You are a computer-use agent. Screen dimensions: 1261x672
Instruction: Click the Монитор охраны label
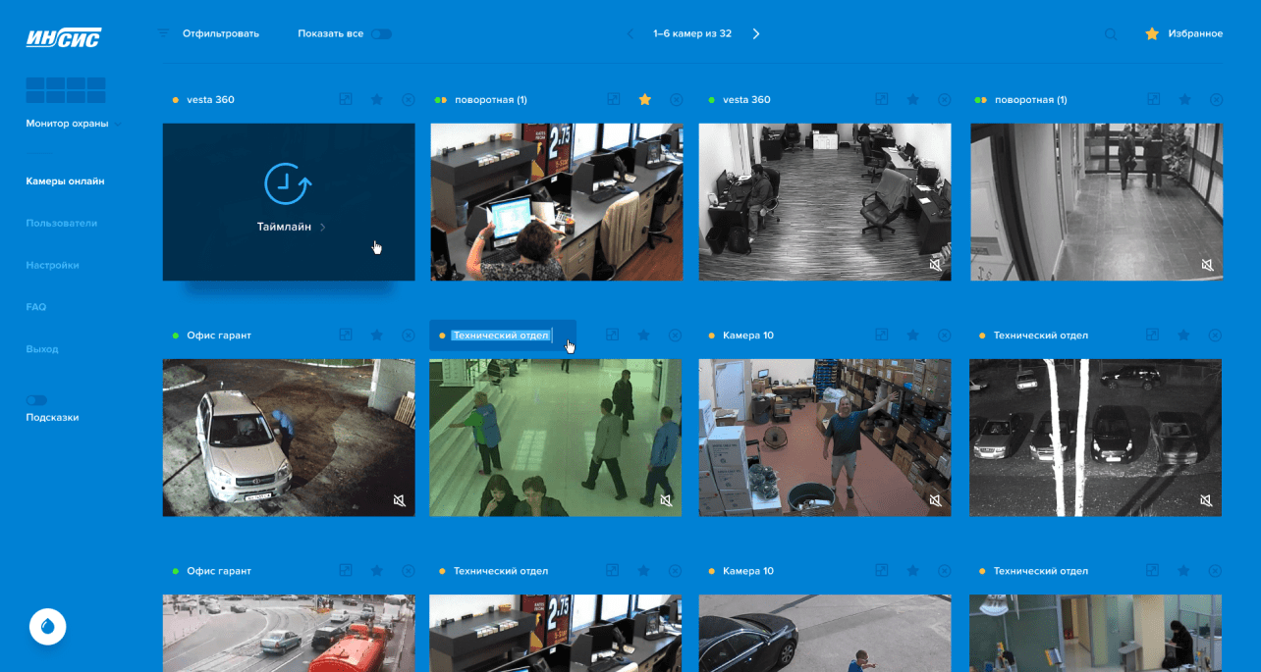pyautogui.click(x=67, y=124)
